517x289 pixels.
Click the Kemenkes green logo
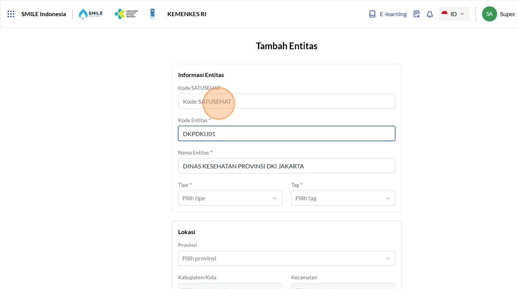(126, 14)
